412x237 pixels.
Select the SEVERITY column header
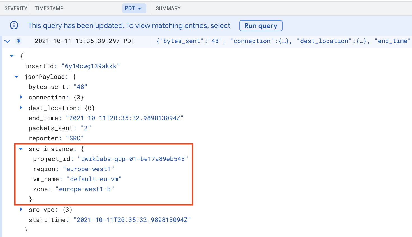pos(15,8)
